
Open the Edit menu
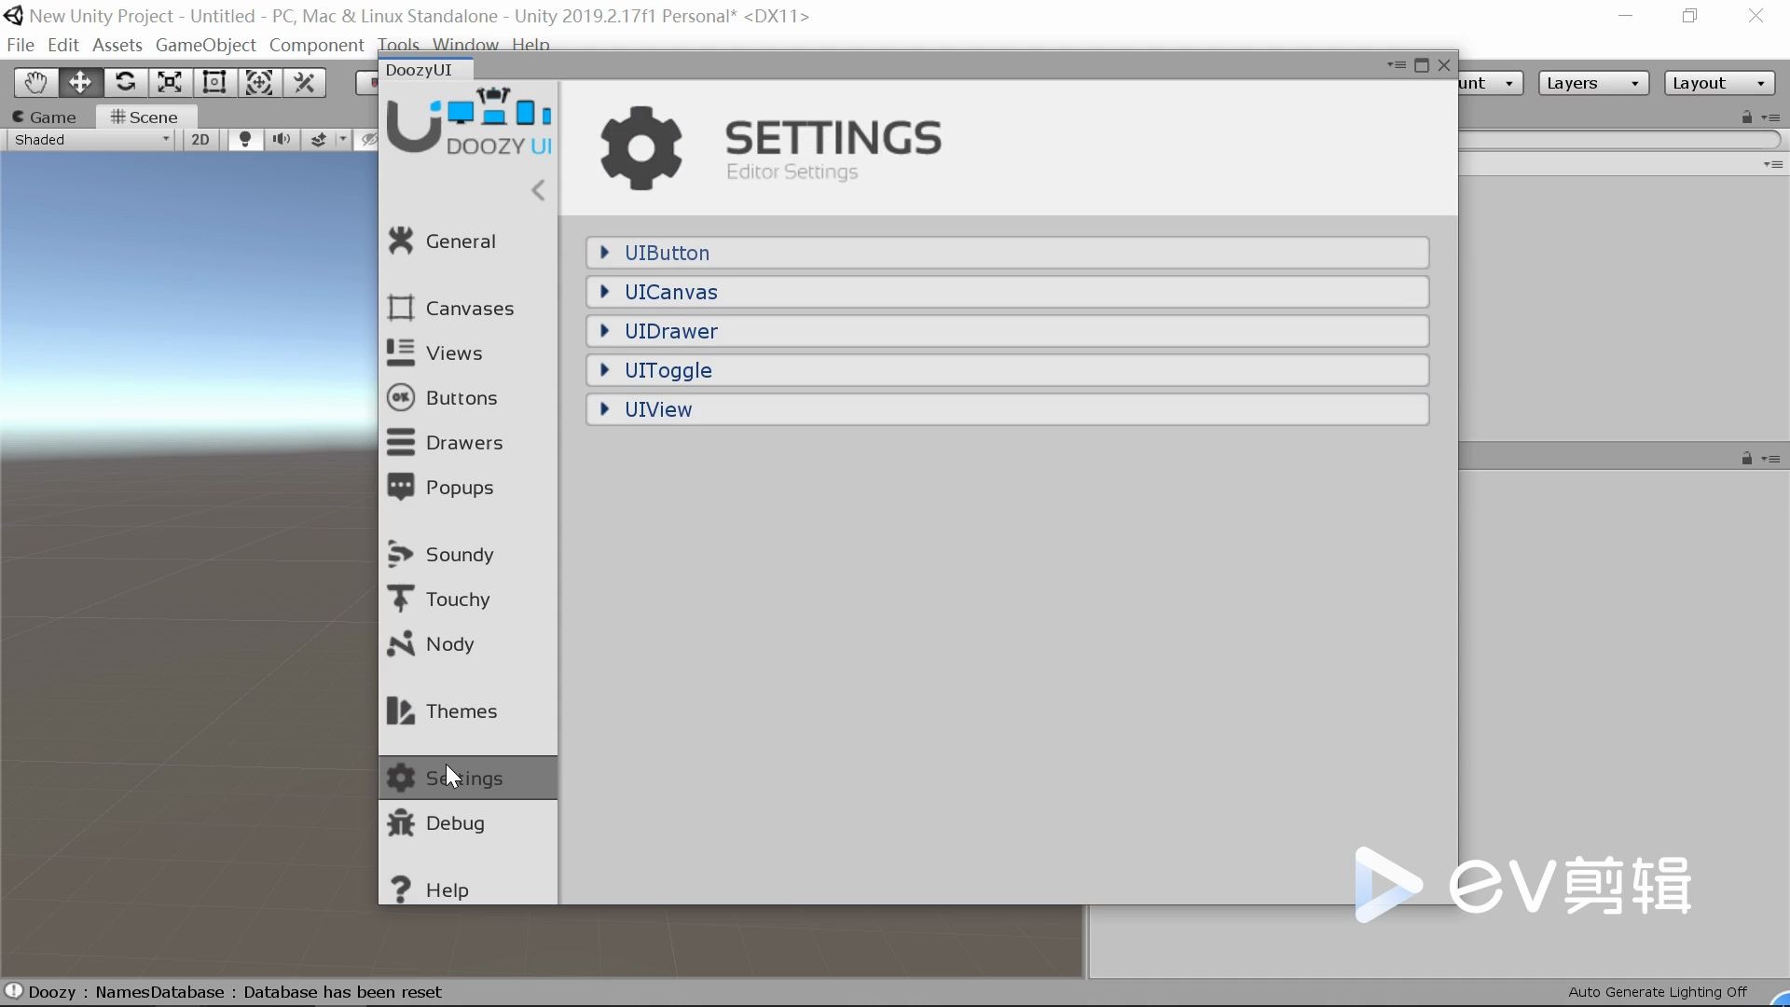pos(63,45)
